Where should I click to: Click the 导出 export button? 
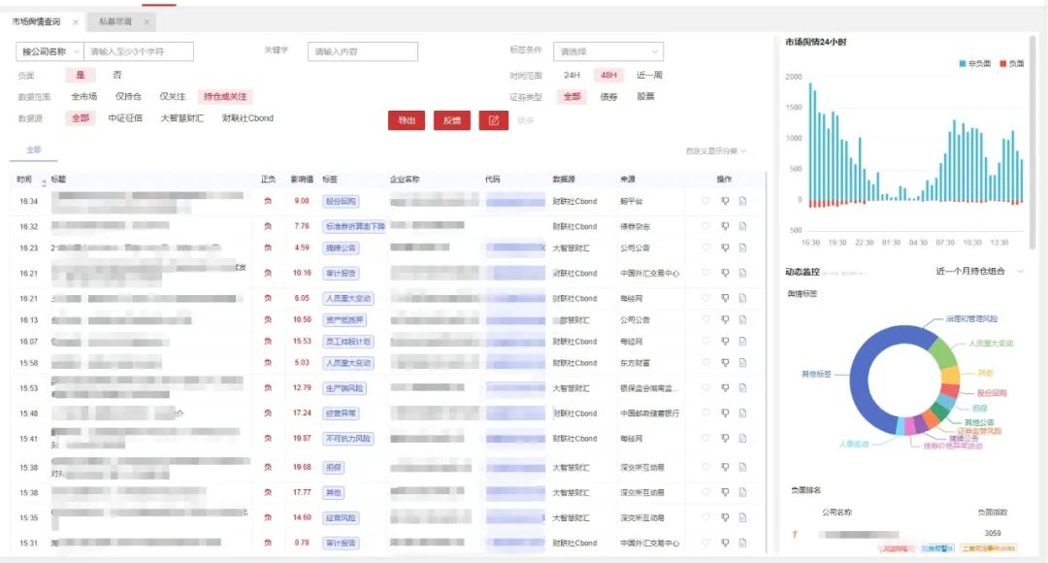(406, 121)
